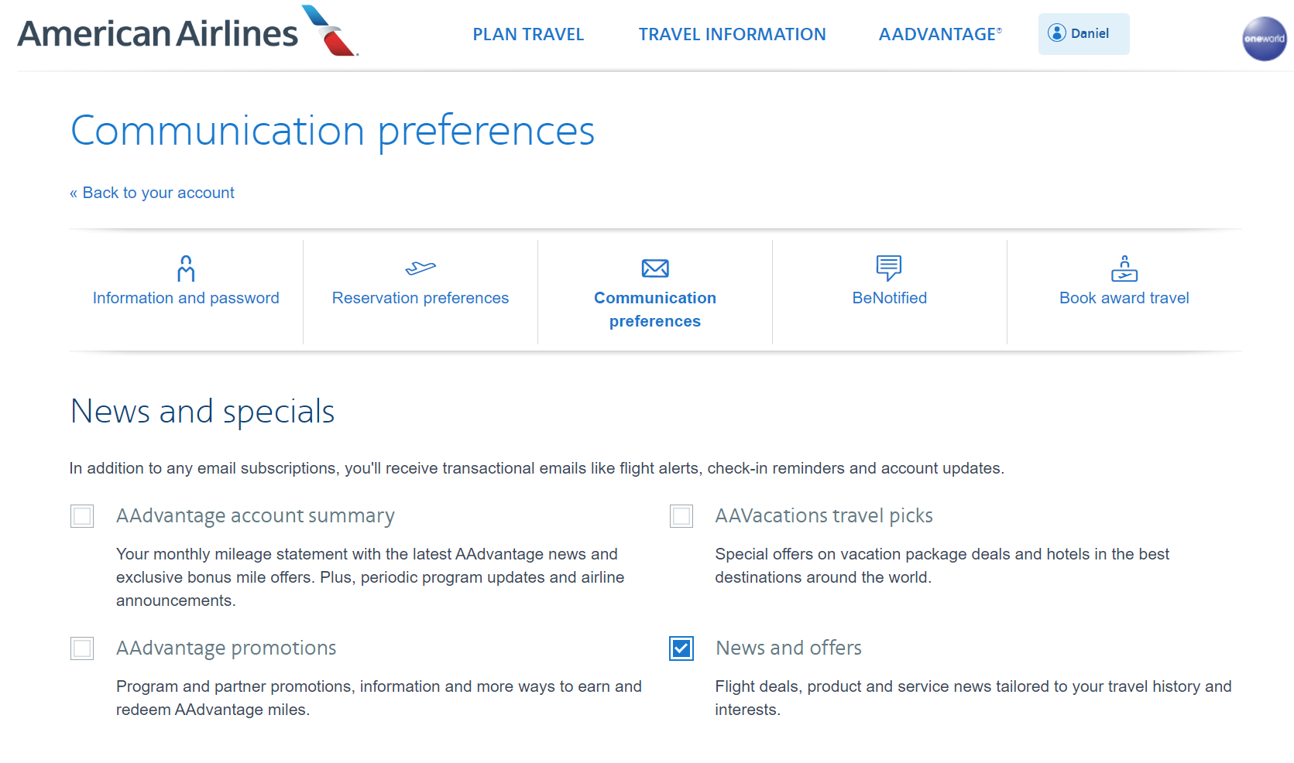Uncheck the News and offers checkbox
Viewport: 1294px width, 763px height.
(x=681, y=648)
